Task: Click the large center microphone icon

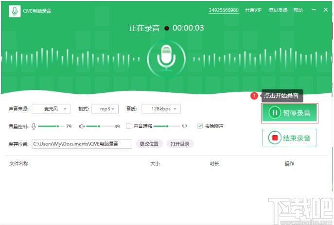Action: (166, 59)
